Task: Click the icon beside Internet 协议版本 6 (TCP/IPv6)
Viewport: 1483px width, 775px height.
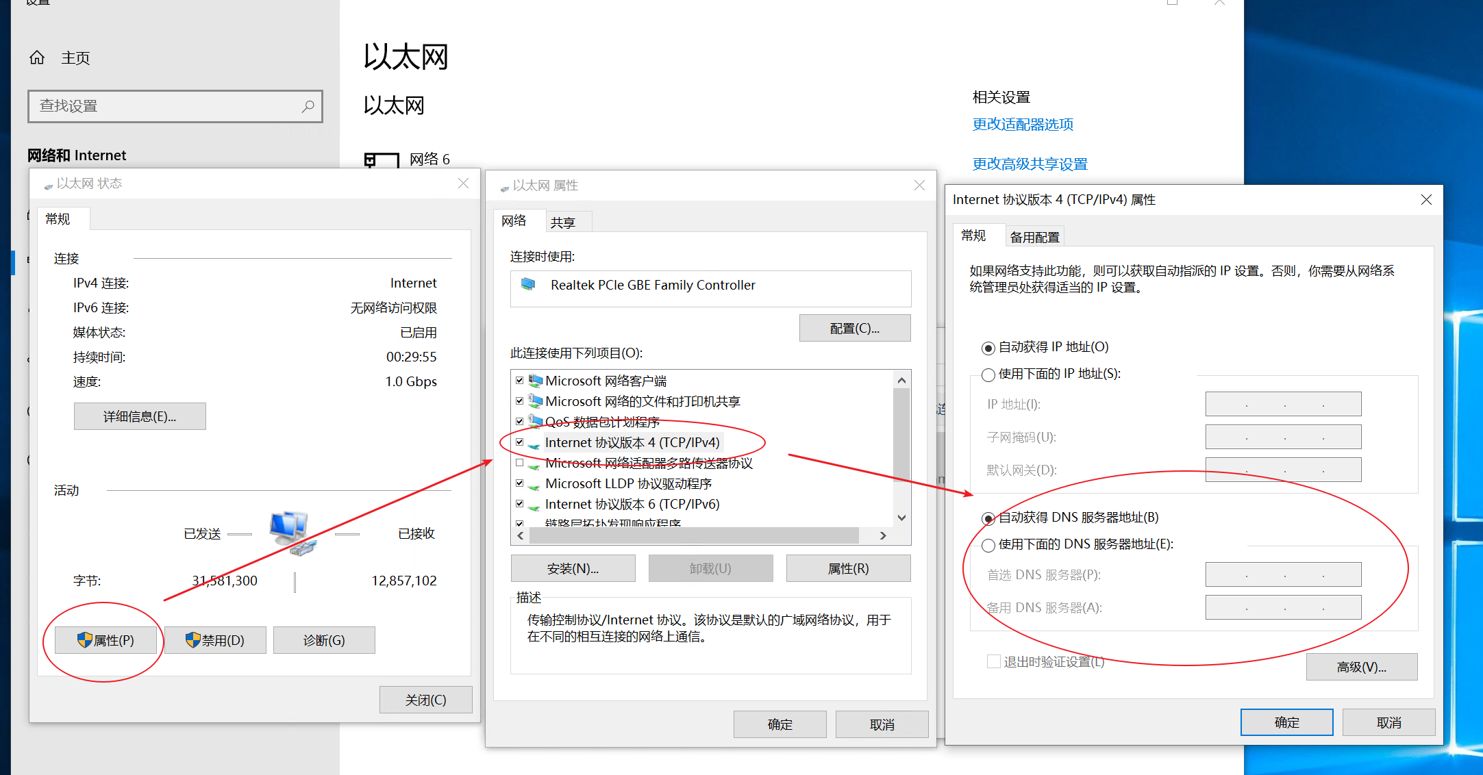Action: (534, 504)
